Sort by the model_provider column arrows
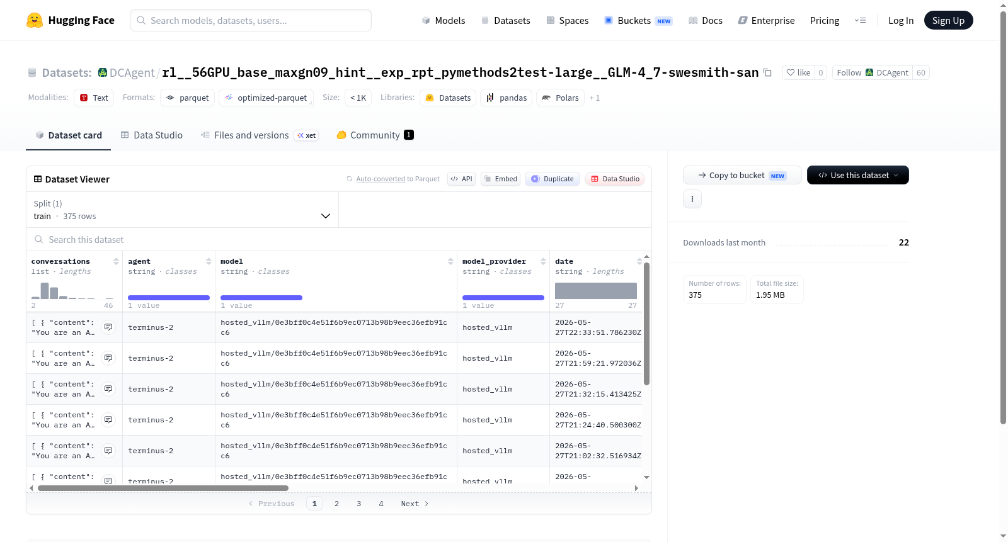This screenshot has width=1008, height=542. [x=543, y=261]
